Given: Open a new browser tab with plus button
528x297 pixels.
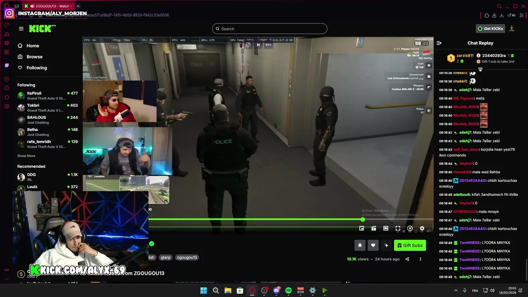Looking at the screenshot, I should click(78, 6).
